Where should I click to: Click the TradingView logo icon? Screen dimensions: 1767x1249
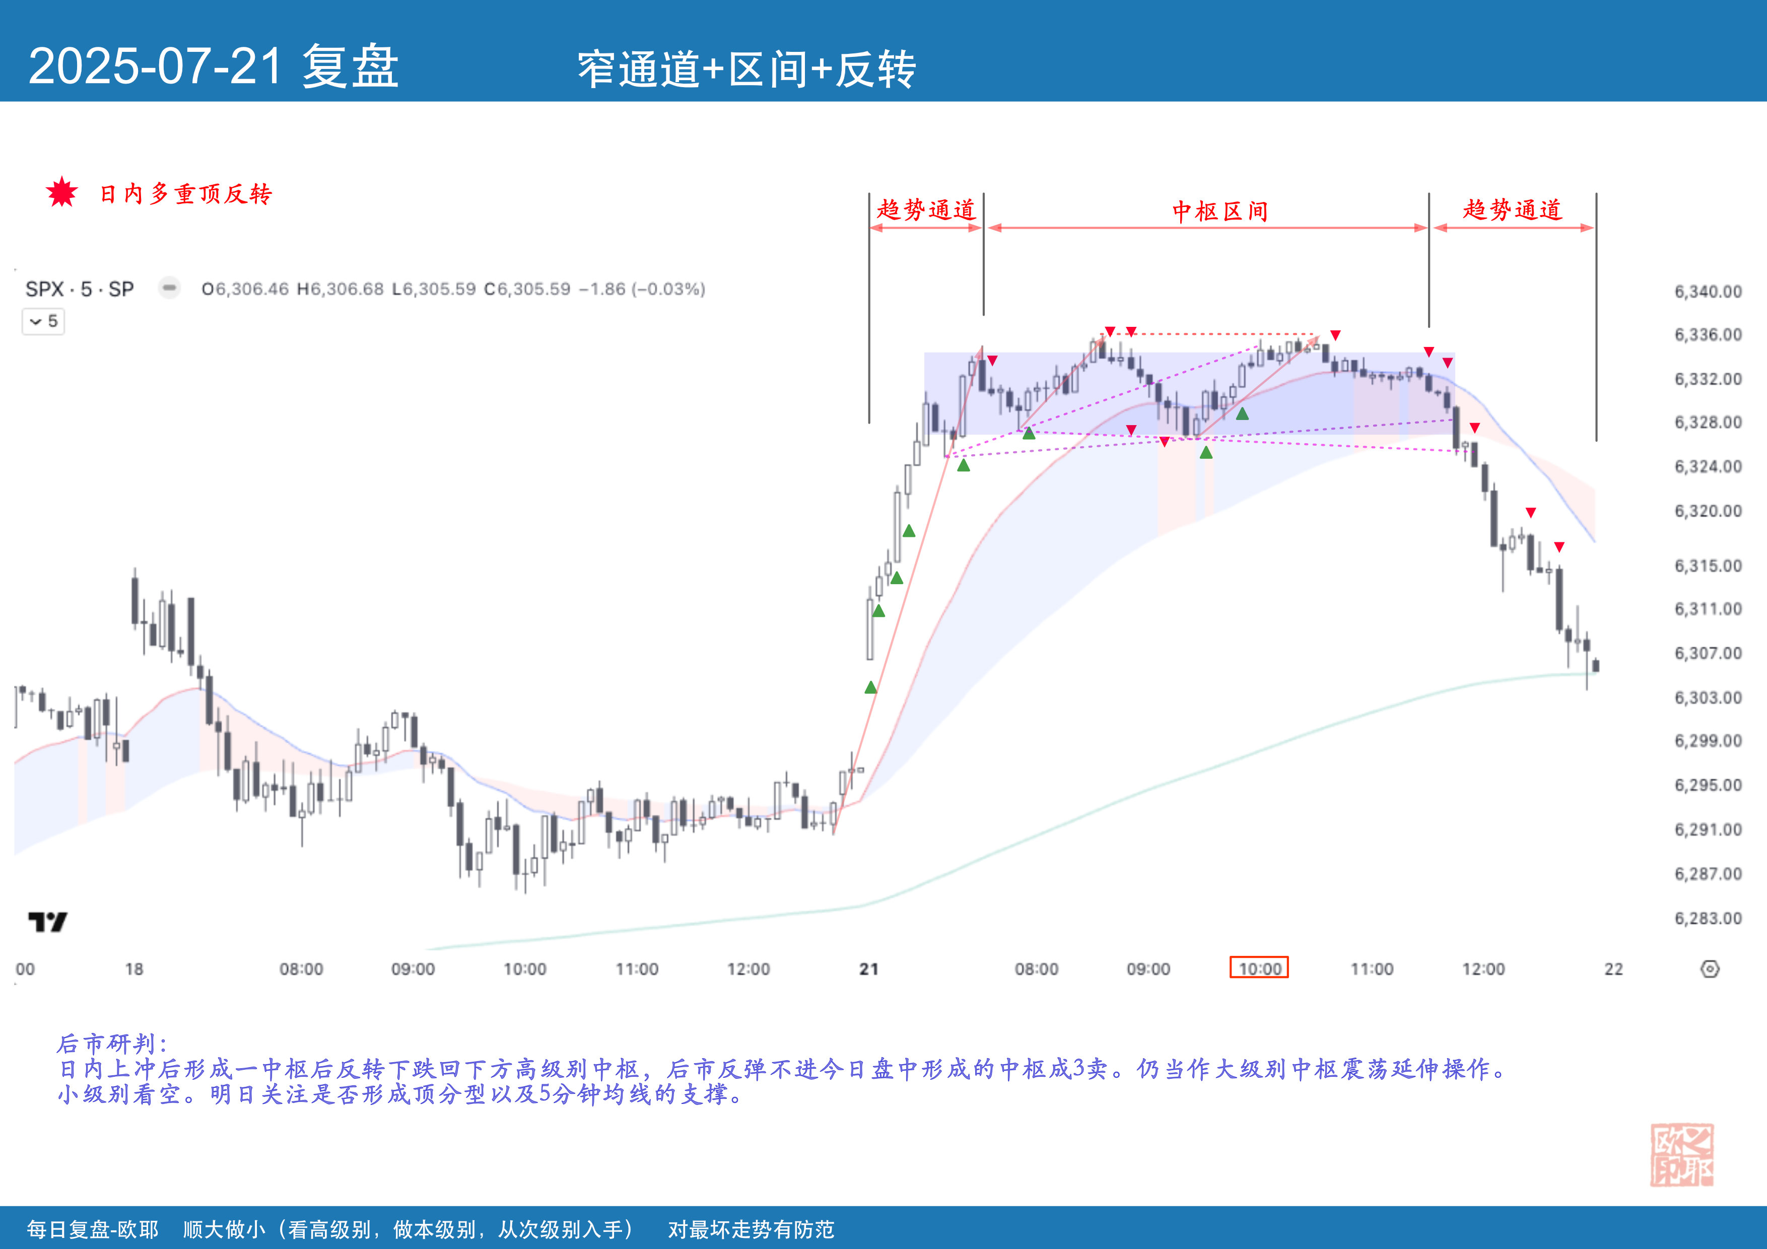48,921
